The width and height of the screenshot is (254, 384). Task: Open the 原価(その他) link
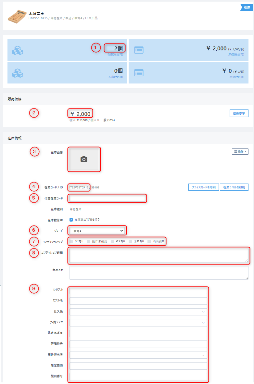[x=236, y=77]
